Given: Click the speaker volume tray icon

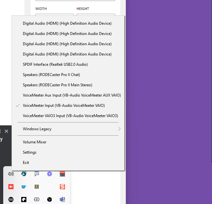Looking at the screenshot, I should (x=11, y=174).
